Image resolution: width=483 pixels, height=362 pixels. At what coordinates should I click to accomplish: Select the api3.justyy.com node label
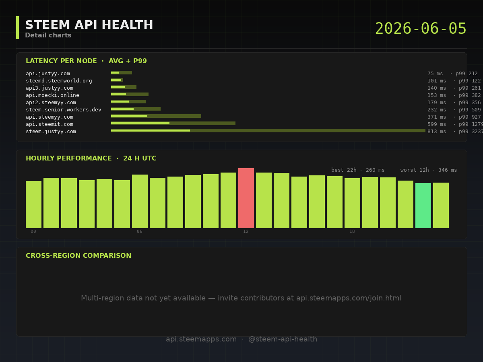click(50, 88)
